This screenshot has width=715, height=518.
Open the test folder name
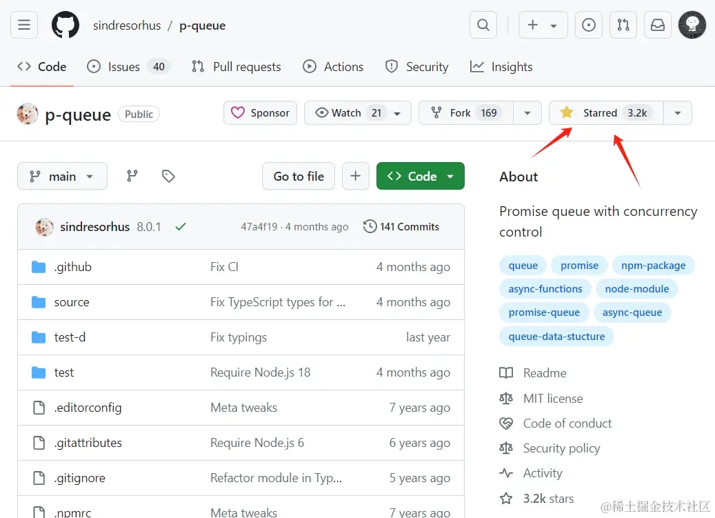64,372
